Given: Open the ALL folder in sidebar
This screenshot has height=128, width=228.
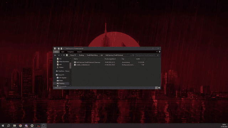Looking at the screenshot, I should (60, 59).
